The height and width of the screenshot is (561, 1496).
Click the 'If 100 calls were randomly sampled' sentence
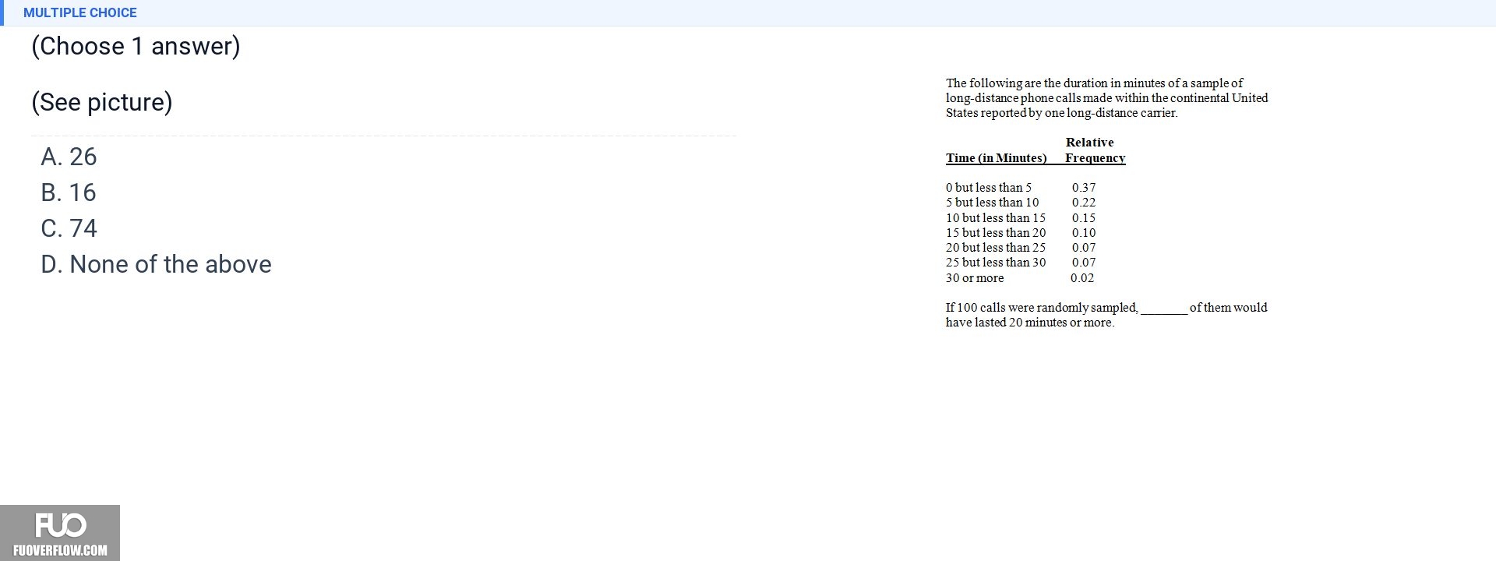1106,315
